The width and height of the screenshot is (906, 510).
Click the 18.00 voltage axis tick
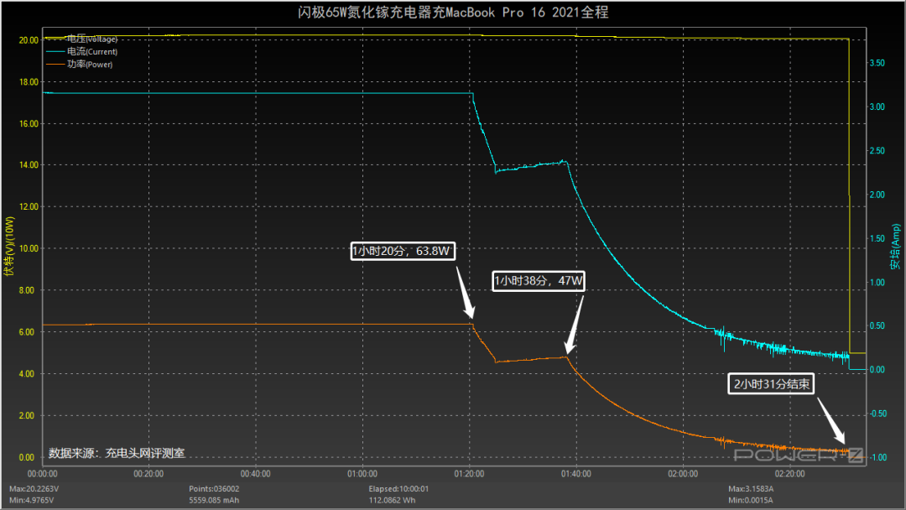(x=29, y=82)
